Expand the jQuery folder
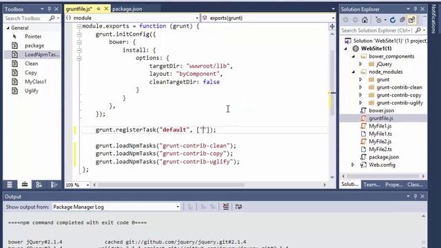 [360, 64]
